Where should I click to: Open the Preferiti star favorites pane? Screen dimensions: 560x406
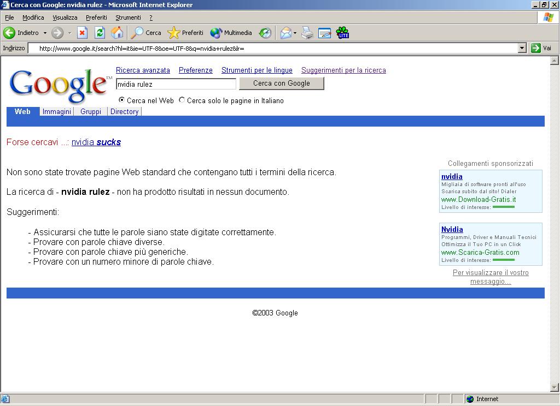pyautogui.click(x=185, y=33)
